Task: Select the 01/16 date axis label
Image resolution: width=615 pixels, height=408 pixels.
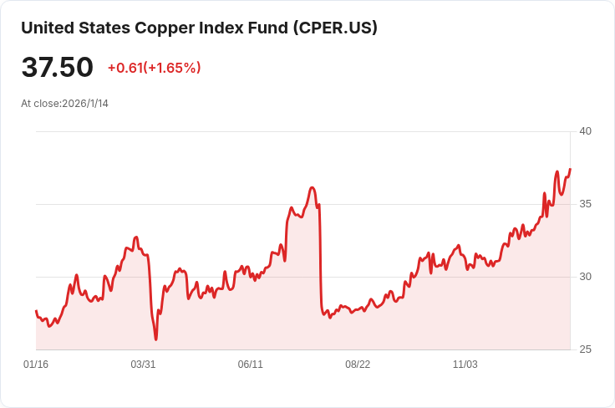Action: [36, 364]
